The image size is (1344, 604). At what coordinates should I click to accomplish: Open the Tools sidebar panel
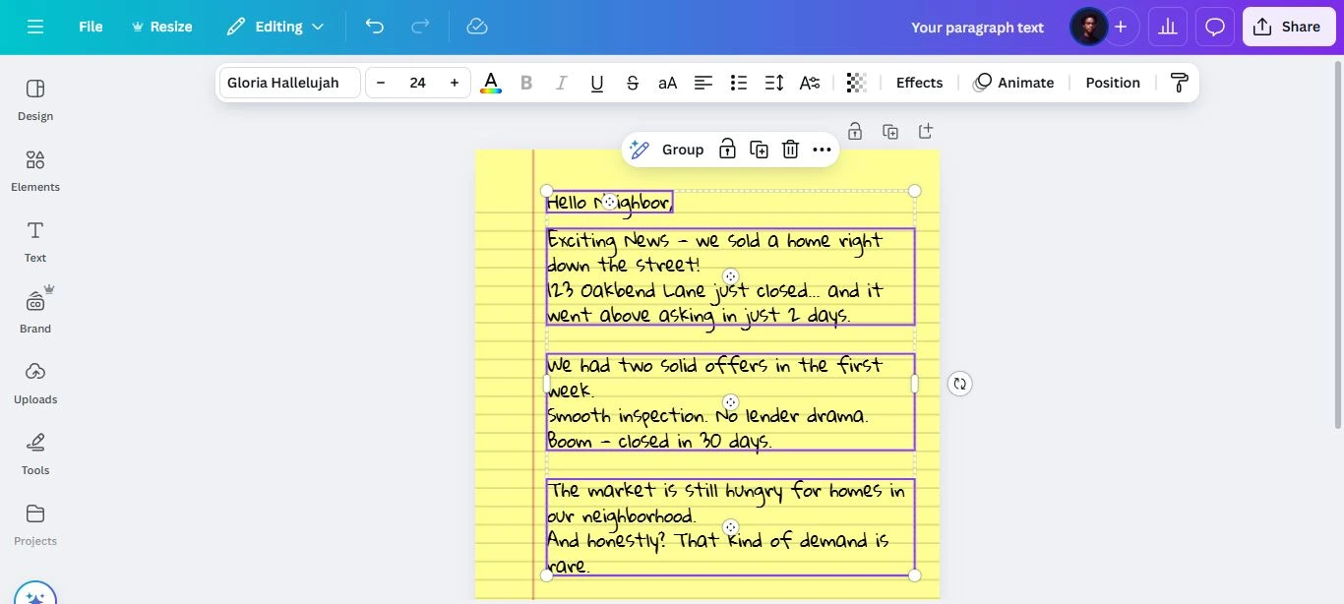coord(35,454)
